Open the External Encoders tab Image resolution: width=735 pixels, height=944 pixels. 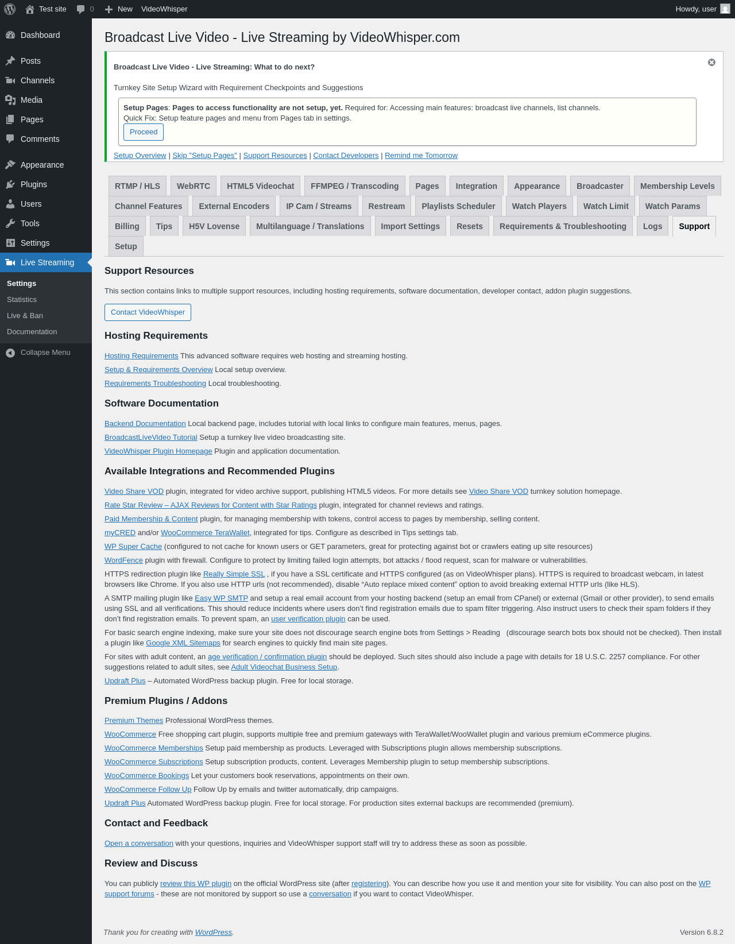coord(234,206)
